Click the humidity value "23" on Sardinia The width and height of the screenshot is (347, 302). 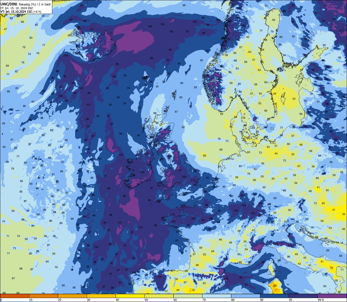(x=275, y=285)
